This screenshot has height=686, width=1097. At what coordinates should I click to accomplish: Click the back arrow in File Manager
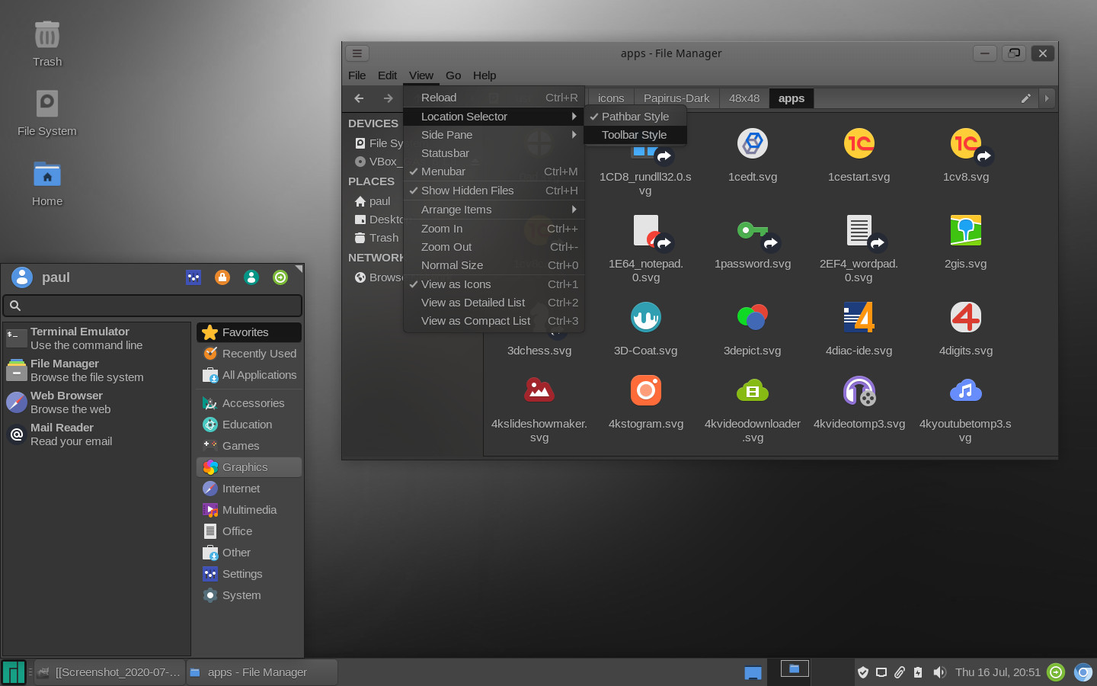click(359, 98)
